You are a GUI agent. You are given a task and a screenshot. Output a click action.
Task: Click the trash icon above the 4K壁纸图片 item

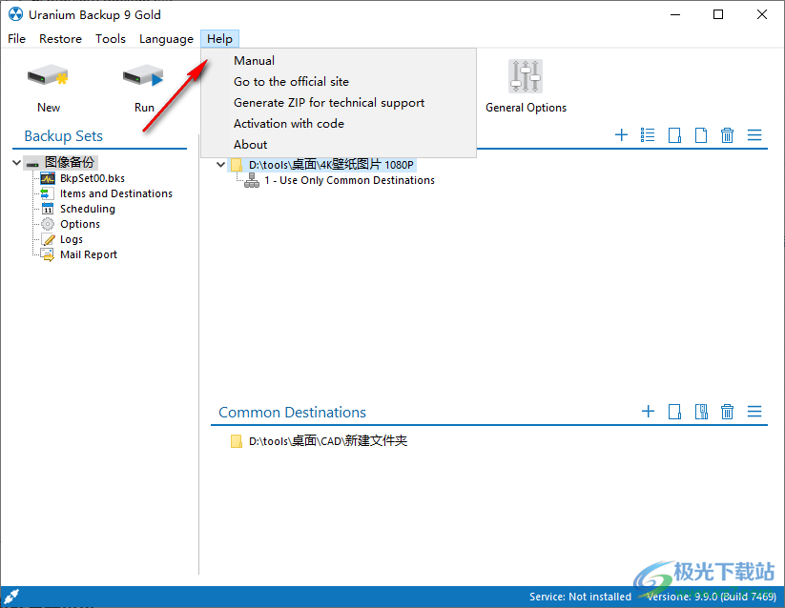pos(728,135)
